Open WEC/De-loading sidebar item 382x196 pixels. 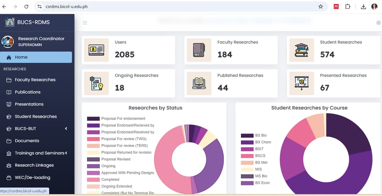coord(36,178)
